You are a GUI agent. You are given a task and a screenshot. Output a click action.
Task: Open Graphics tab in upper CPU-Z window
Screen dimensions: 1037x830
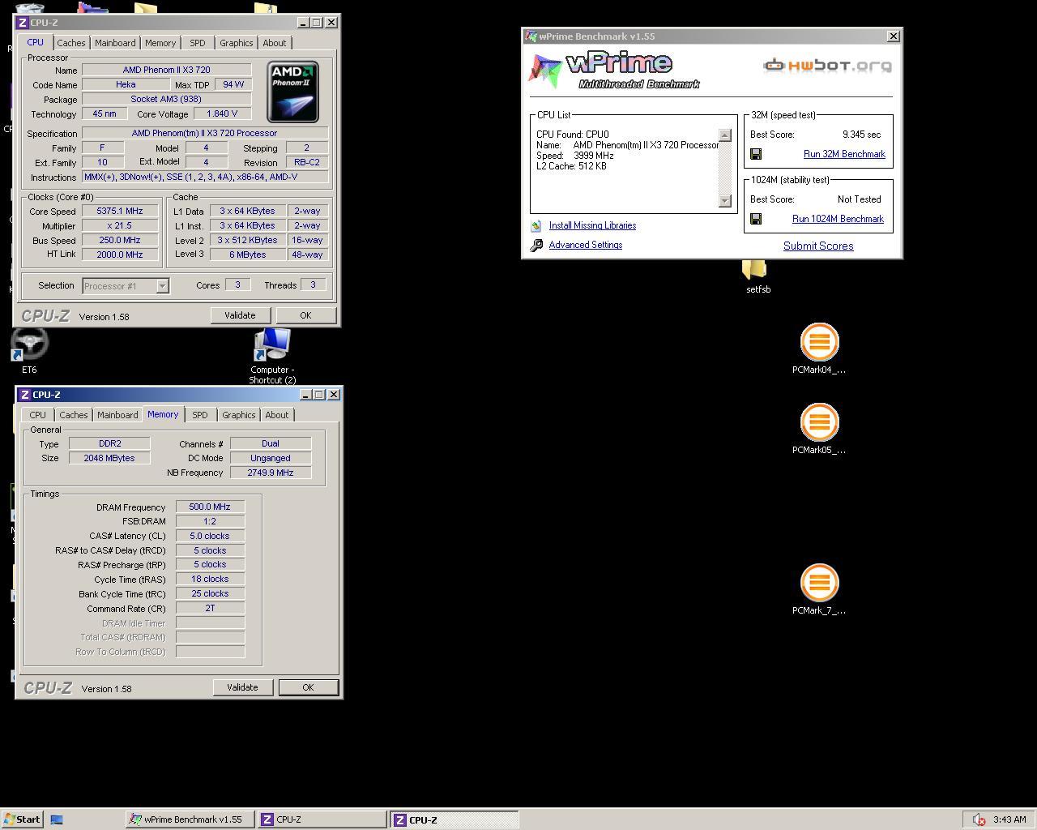[x=237, y=43]
